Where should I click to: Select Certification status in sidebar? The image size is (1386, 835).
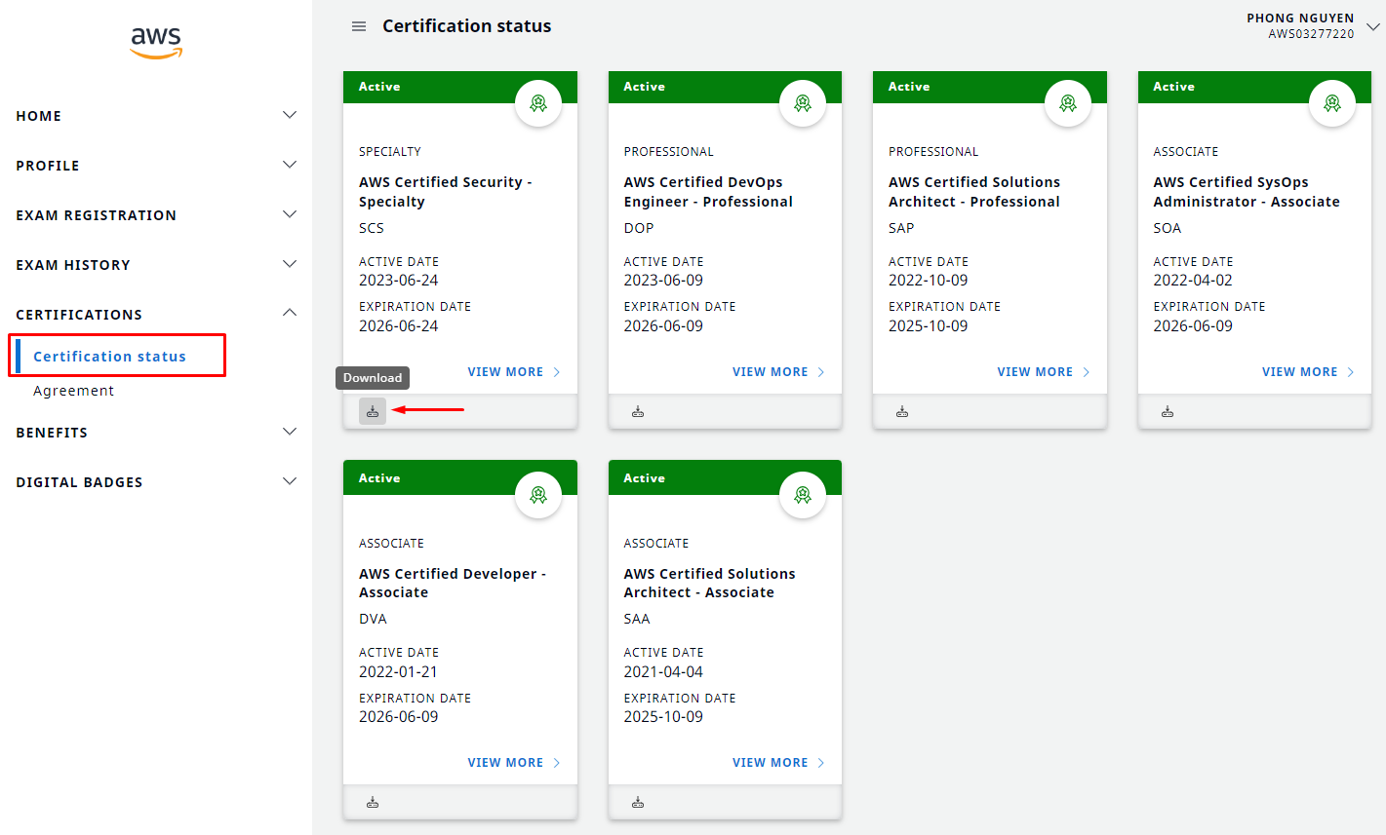[x=109, y=357]
